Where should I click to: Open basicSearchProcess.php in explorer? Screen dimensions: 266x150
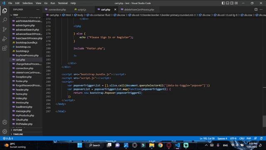pyautogui.click(x=29, y=38)
